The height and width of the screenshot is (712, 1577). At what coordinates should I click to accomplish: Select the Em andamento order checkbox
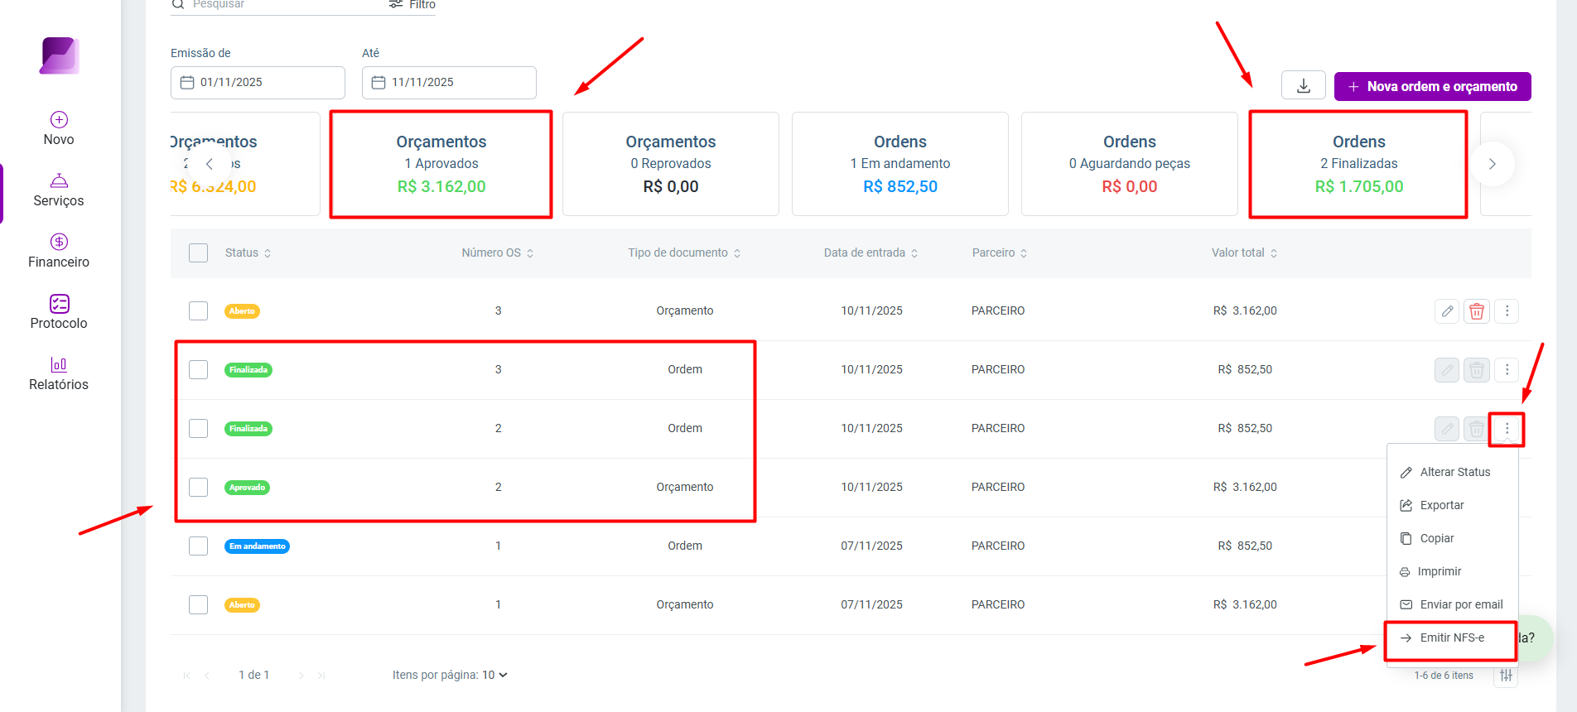[x=198, y=546]
